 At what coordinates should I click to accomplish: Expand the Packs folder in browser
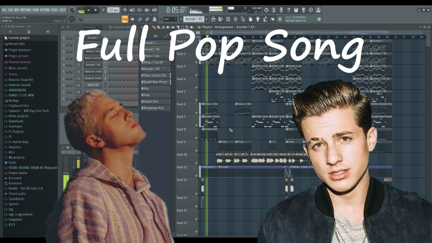(x=12, y=162)
